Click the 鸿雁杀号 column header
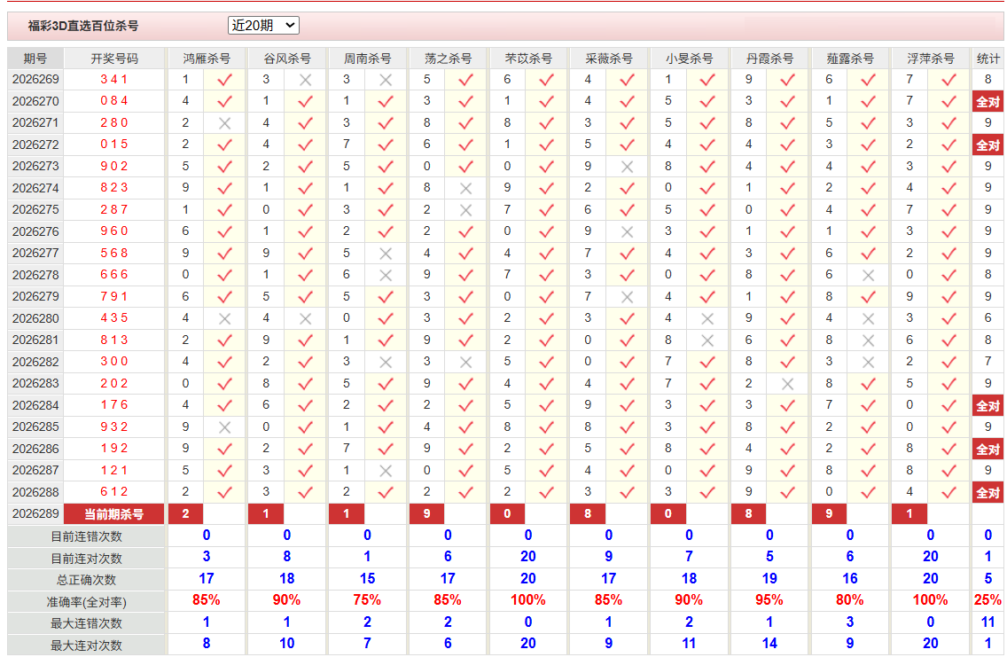Image resolution: width=1007 pixels, height=665 pixels. (x=207, y=59)
